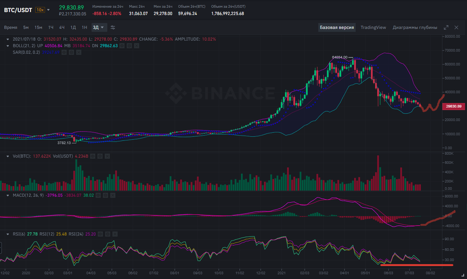The width and height of the screenshot is (467, 279).
Task: Collapse the OHLC date info row
Action: (x=8, y=39)
